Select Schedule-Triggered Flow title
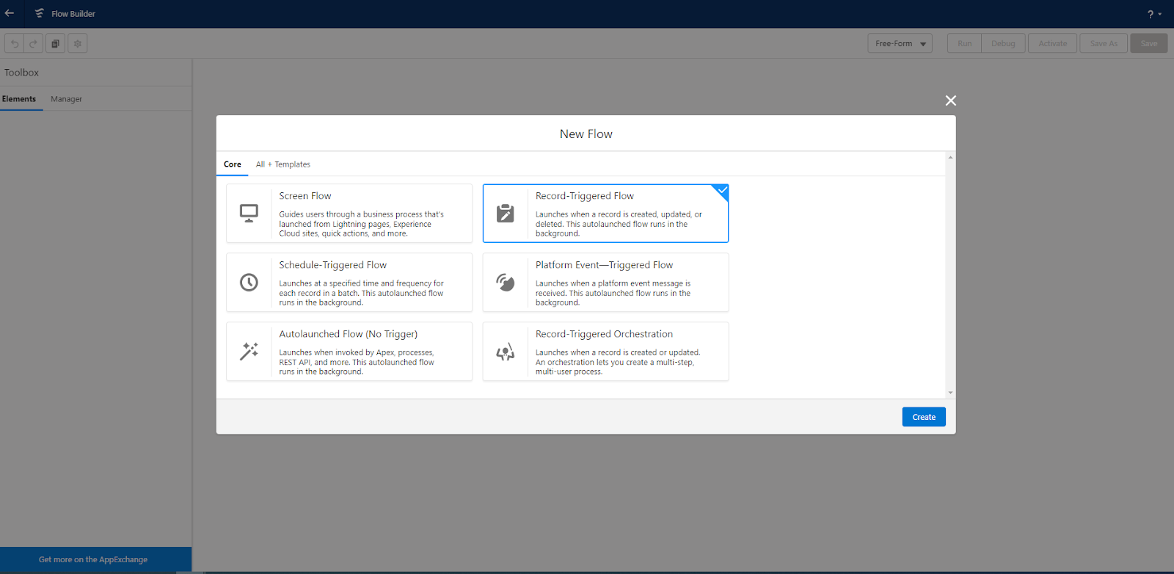The image size is (1174, 574). pos(333,265)
